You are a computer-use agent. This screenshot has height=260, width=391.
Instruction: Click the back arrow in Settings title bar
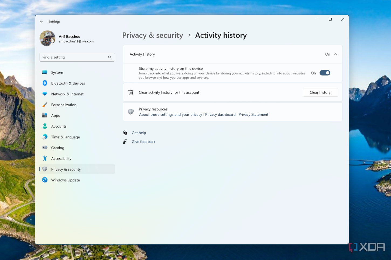pyautogui.click(x=42, y=22)
